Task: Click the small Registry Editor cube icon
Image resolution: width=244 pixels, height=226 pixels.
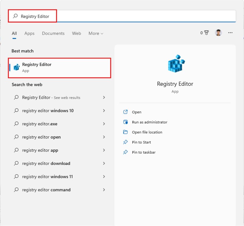Action: point(16,67)
